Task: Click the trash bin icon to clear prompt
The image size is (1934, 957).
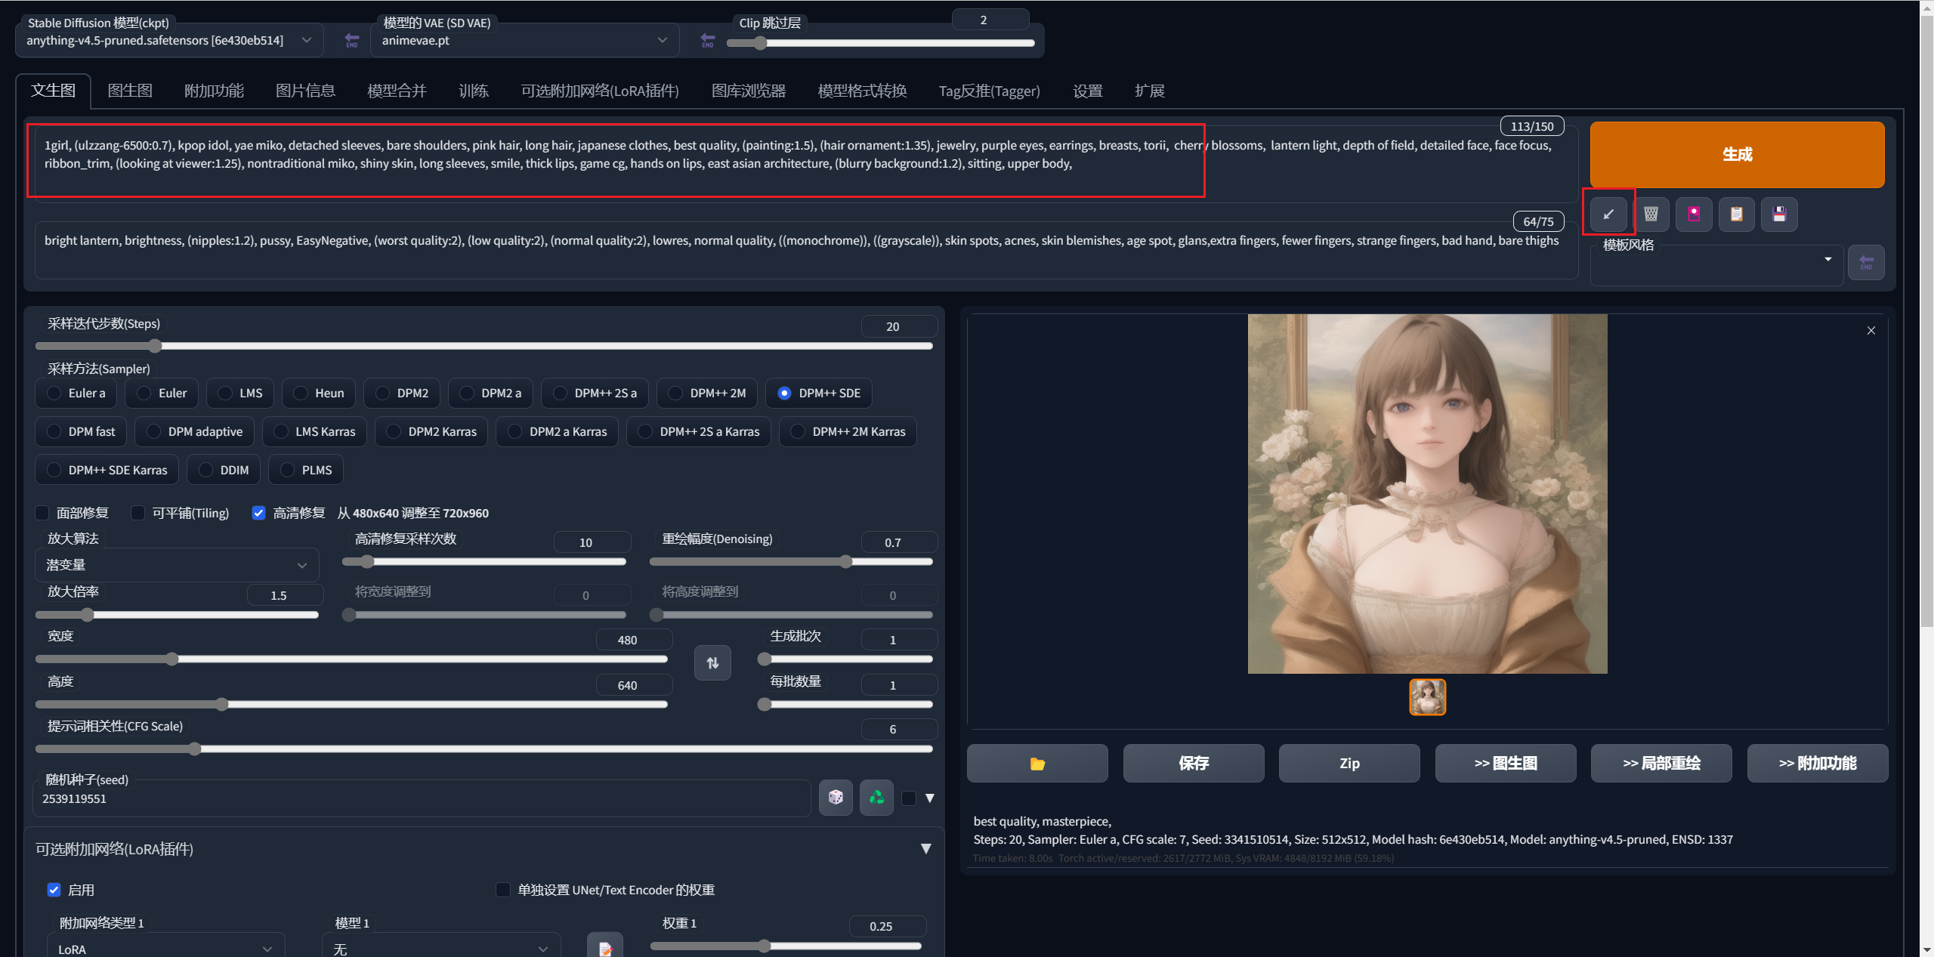Action: click(1651, 215)
